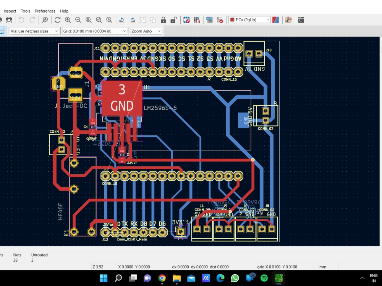
Task: Click the Windows Start button
Action: pos(104,278)
